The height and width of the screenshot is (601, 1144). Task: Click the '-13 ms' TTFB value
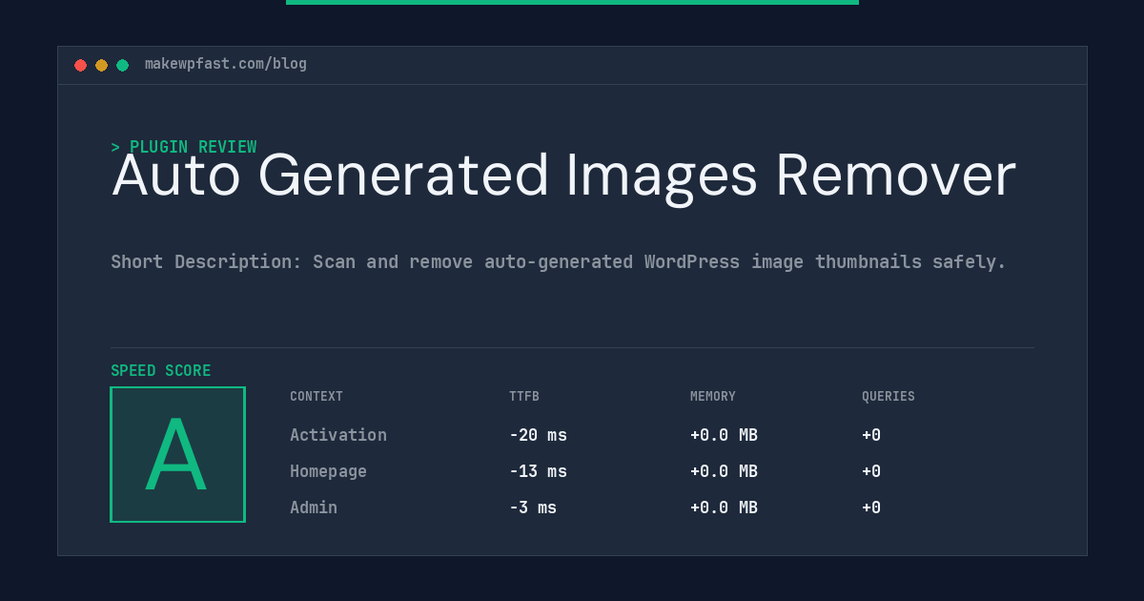[538, 471]
